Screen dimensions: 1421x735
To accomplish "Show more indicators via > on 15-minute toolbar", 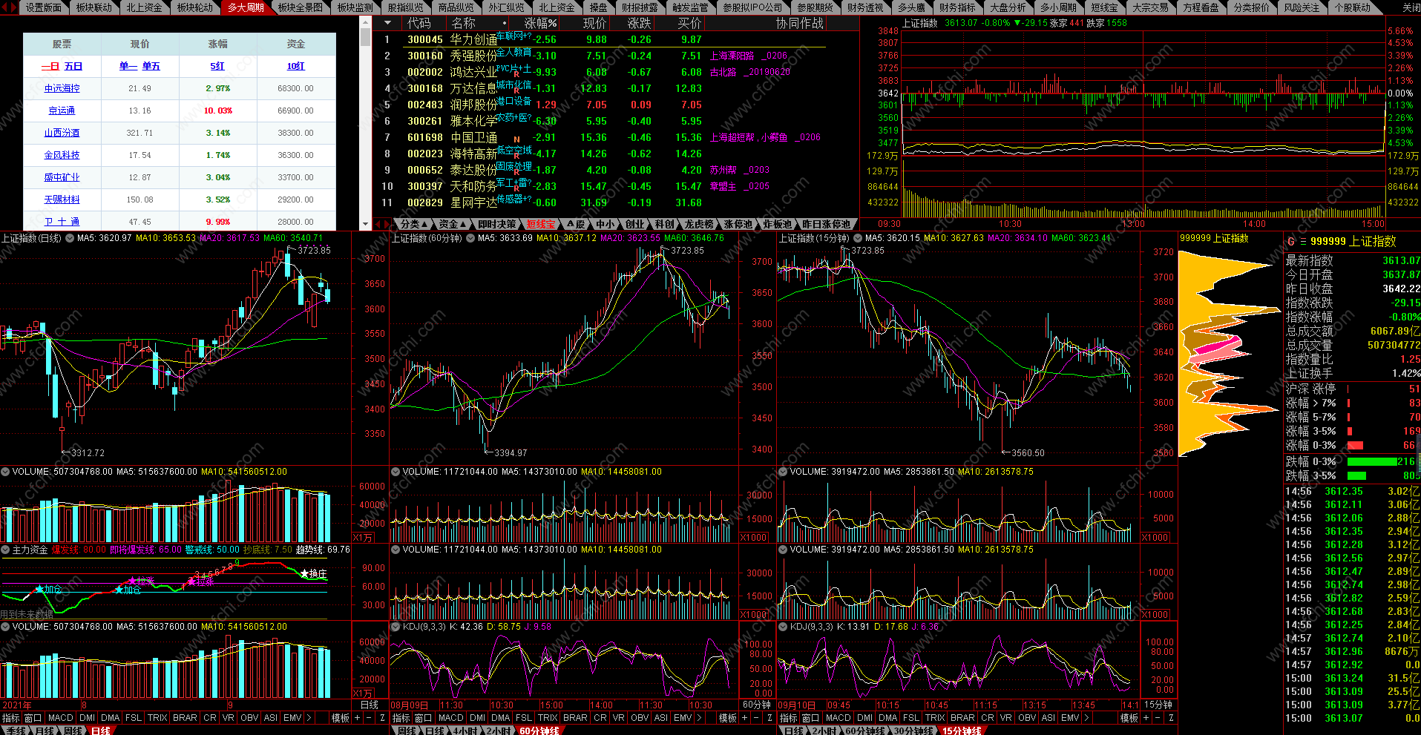I will [1087, 718].
